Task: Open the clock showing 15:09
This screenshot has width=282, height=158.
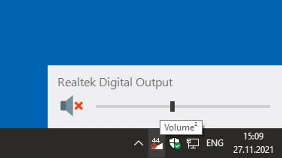Action: (x=253, y=136)
